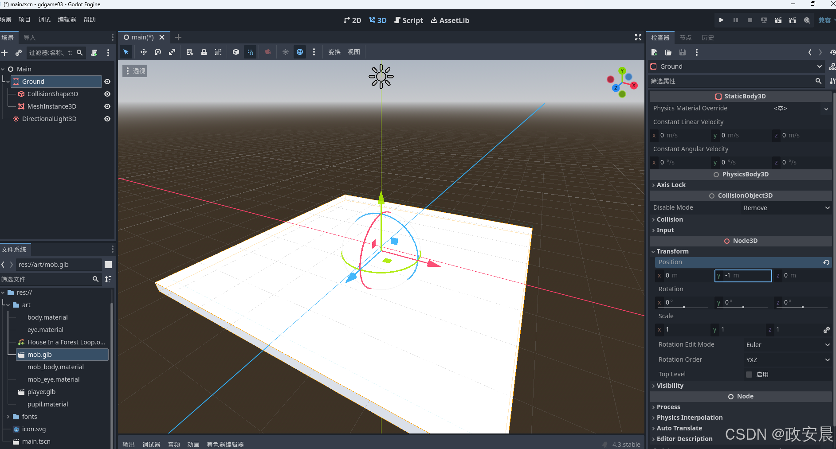Run the project with play button
Image resolution: width=836 pixels, height=449 pixels.
coord(721,20)
